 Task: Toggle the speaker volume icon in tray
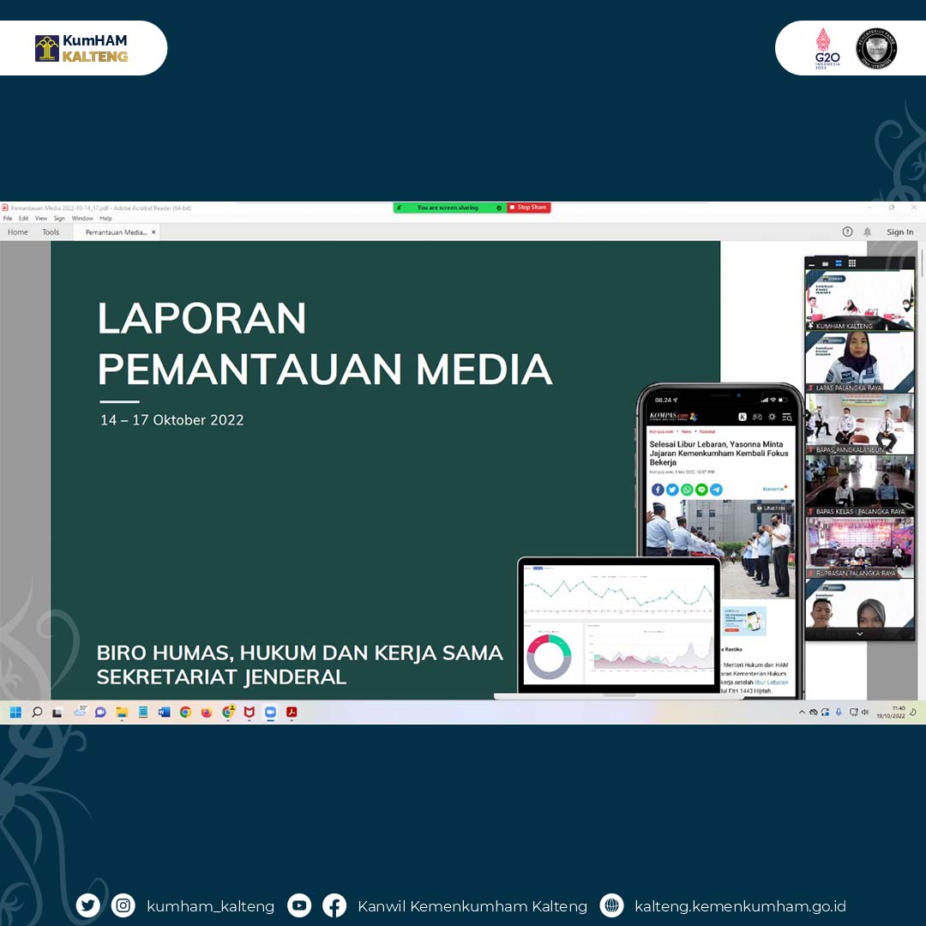pyautogui.click(x=864, y=712)
